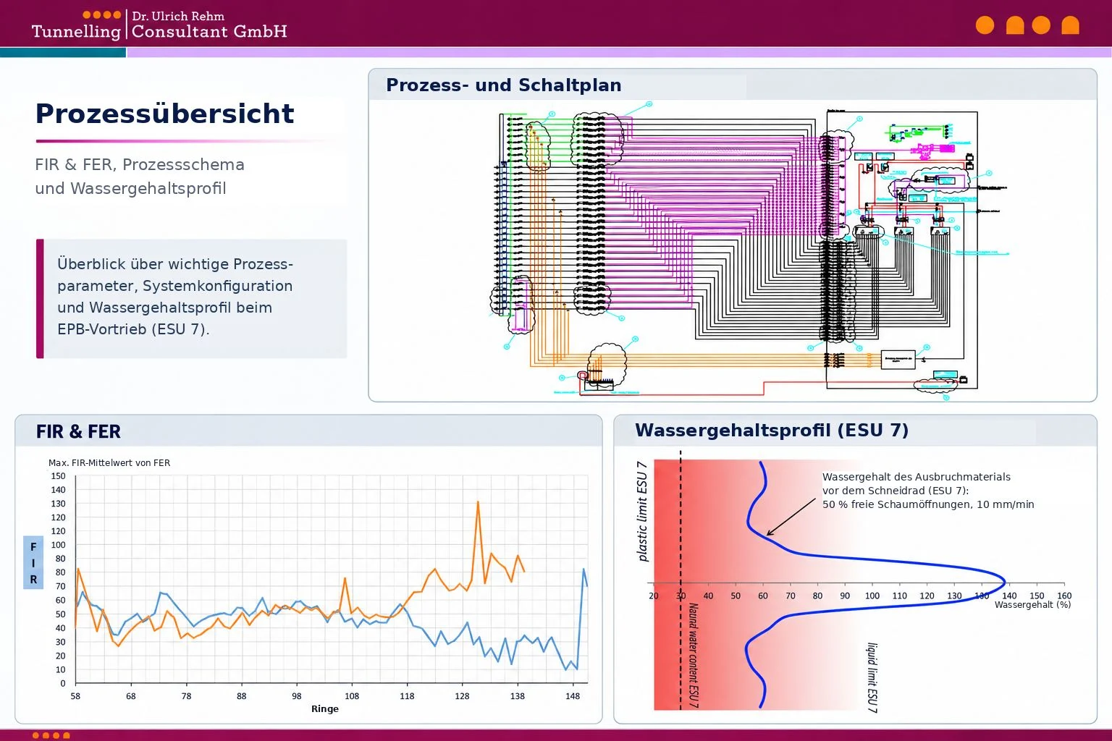Click the 150 tick on the FIR y-axis
Screen dimensions: 1112x741
coord(59,476)
